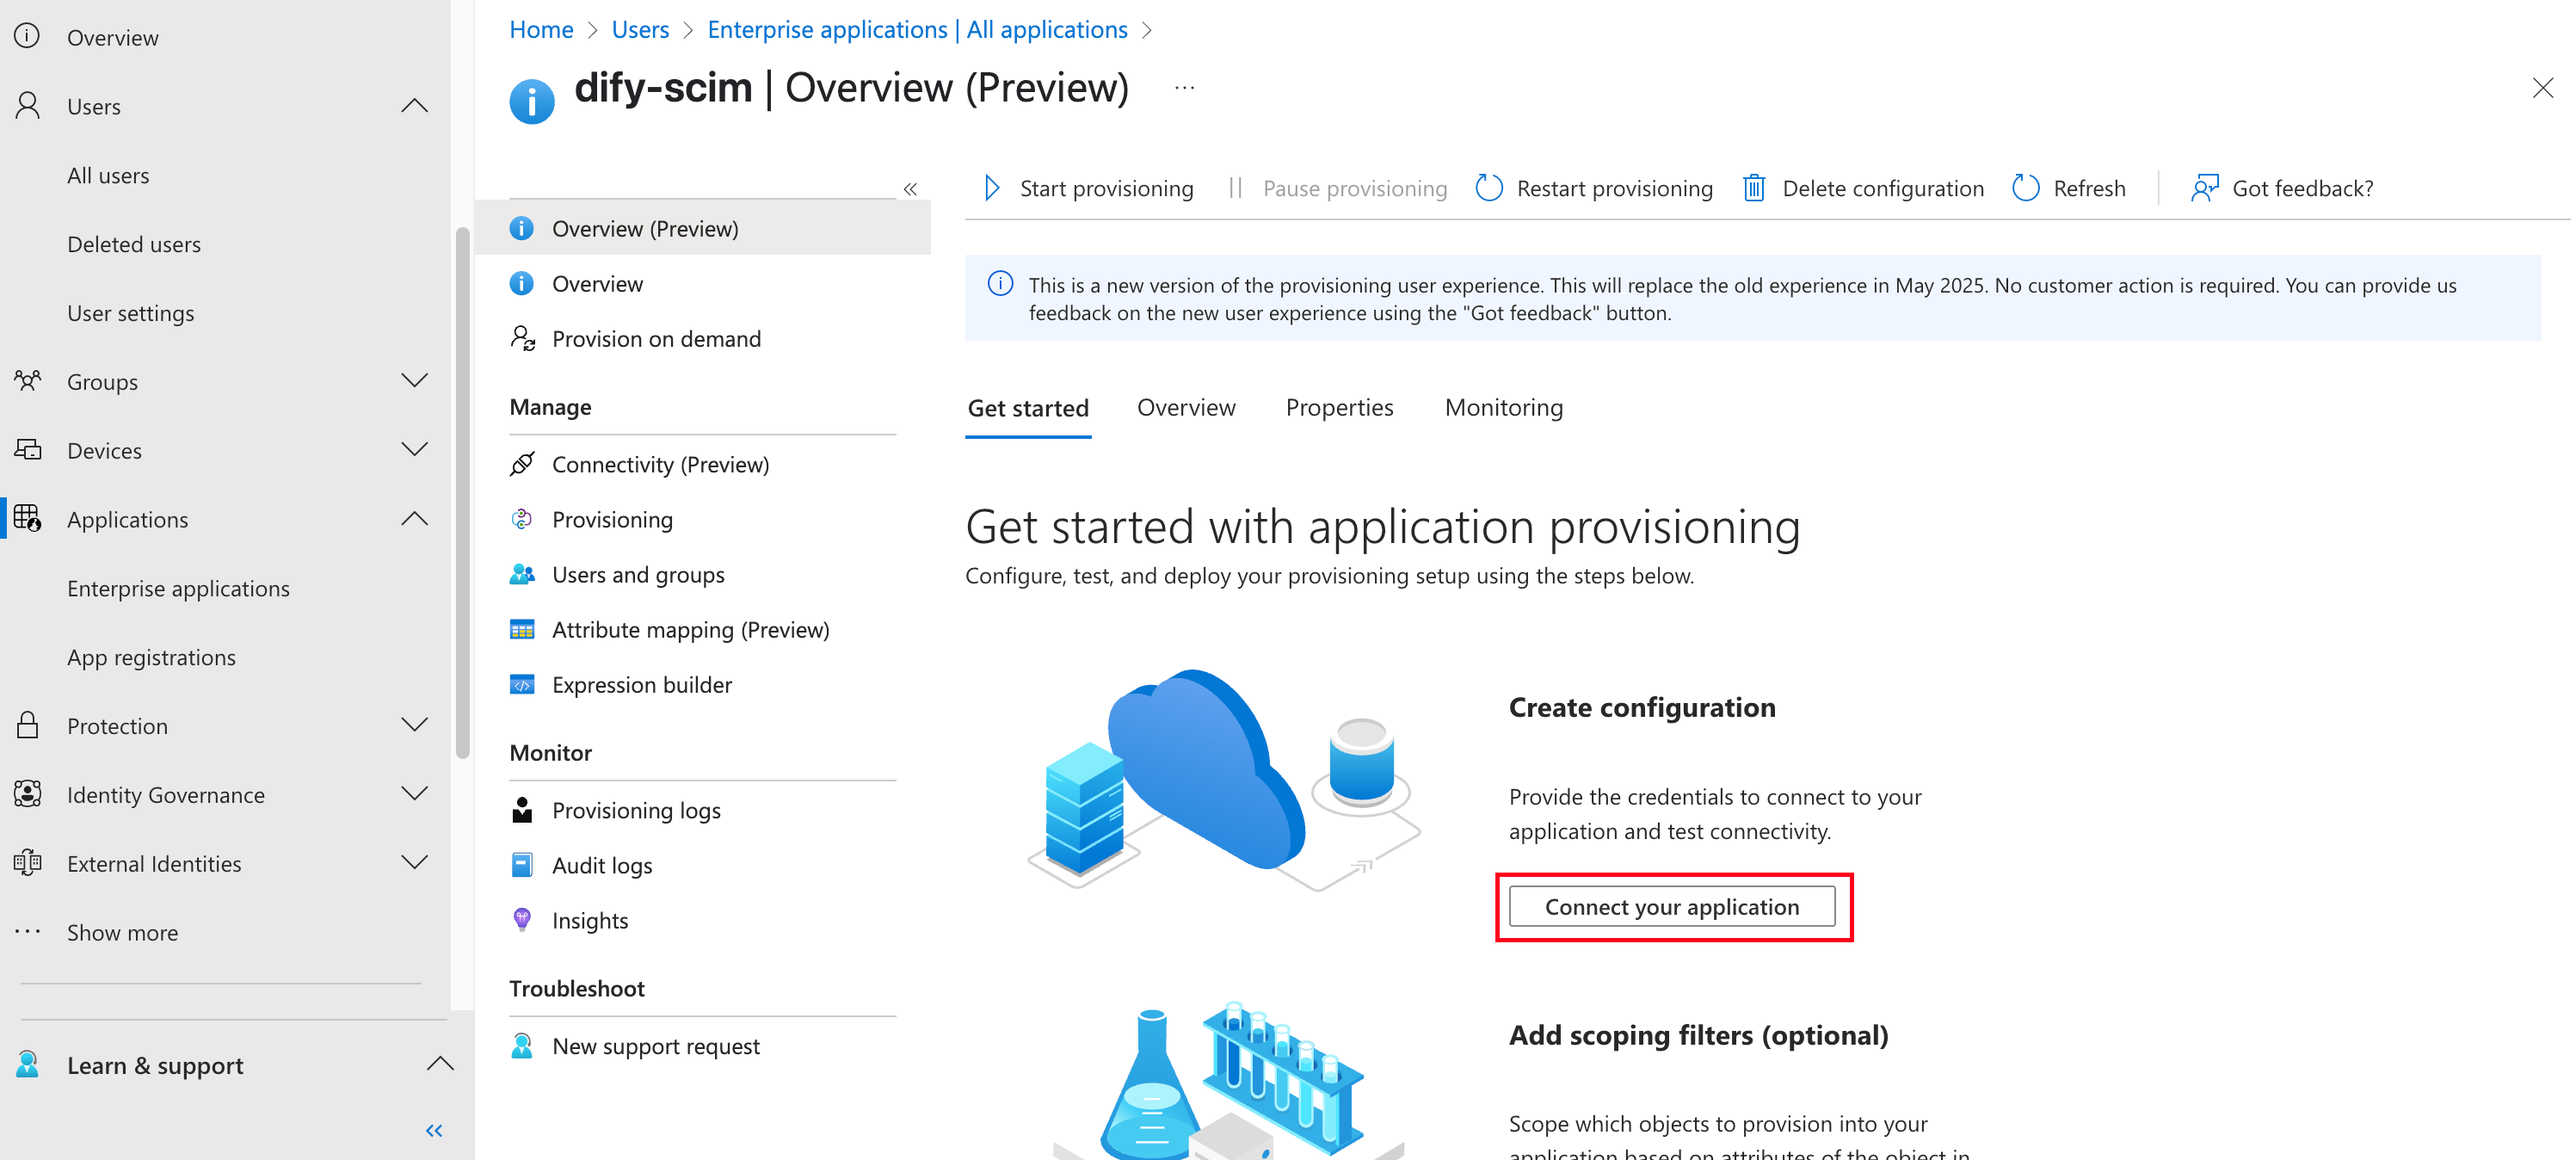Expand the Protection section chevron
Image resolution: width=2576 pixels, height=1160 pixels.
pyautogui.click(x=414, y=725)
